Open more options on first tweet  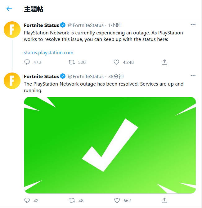[193, 25]
